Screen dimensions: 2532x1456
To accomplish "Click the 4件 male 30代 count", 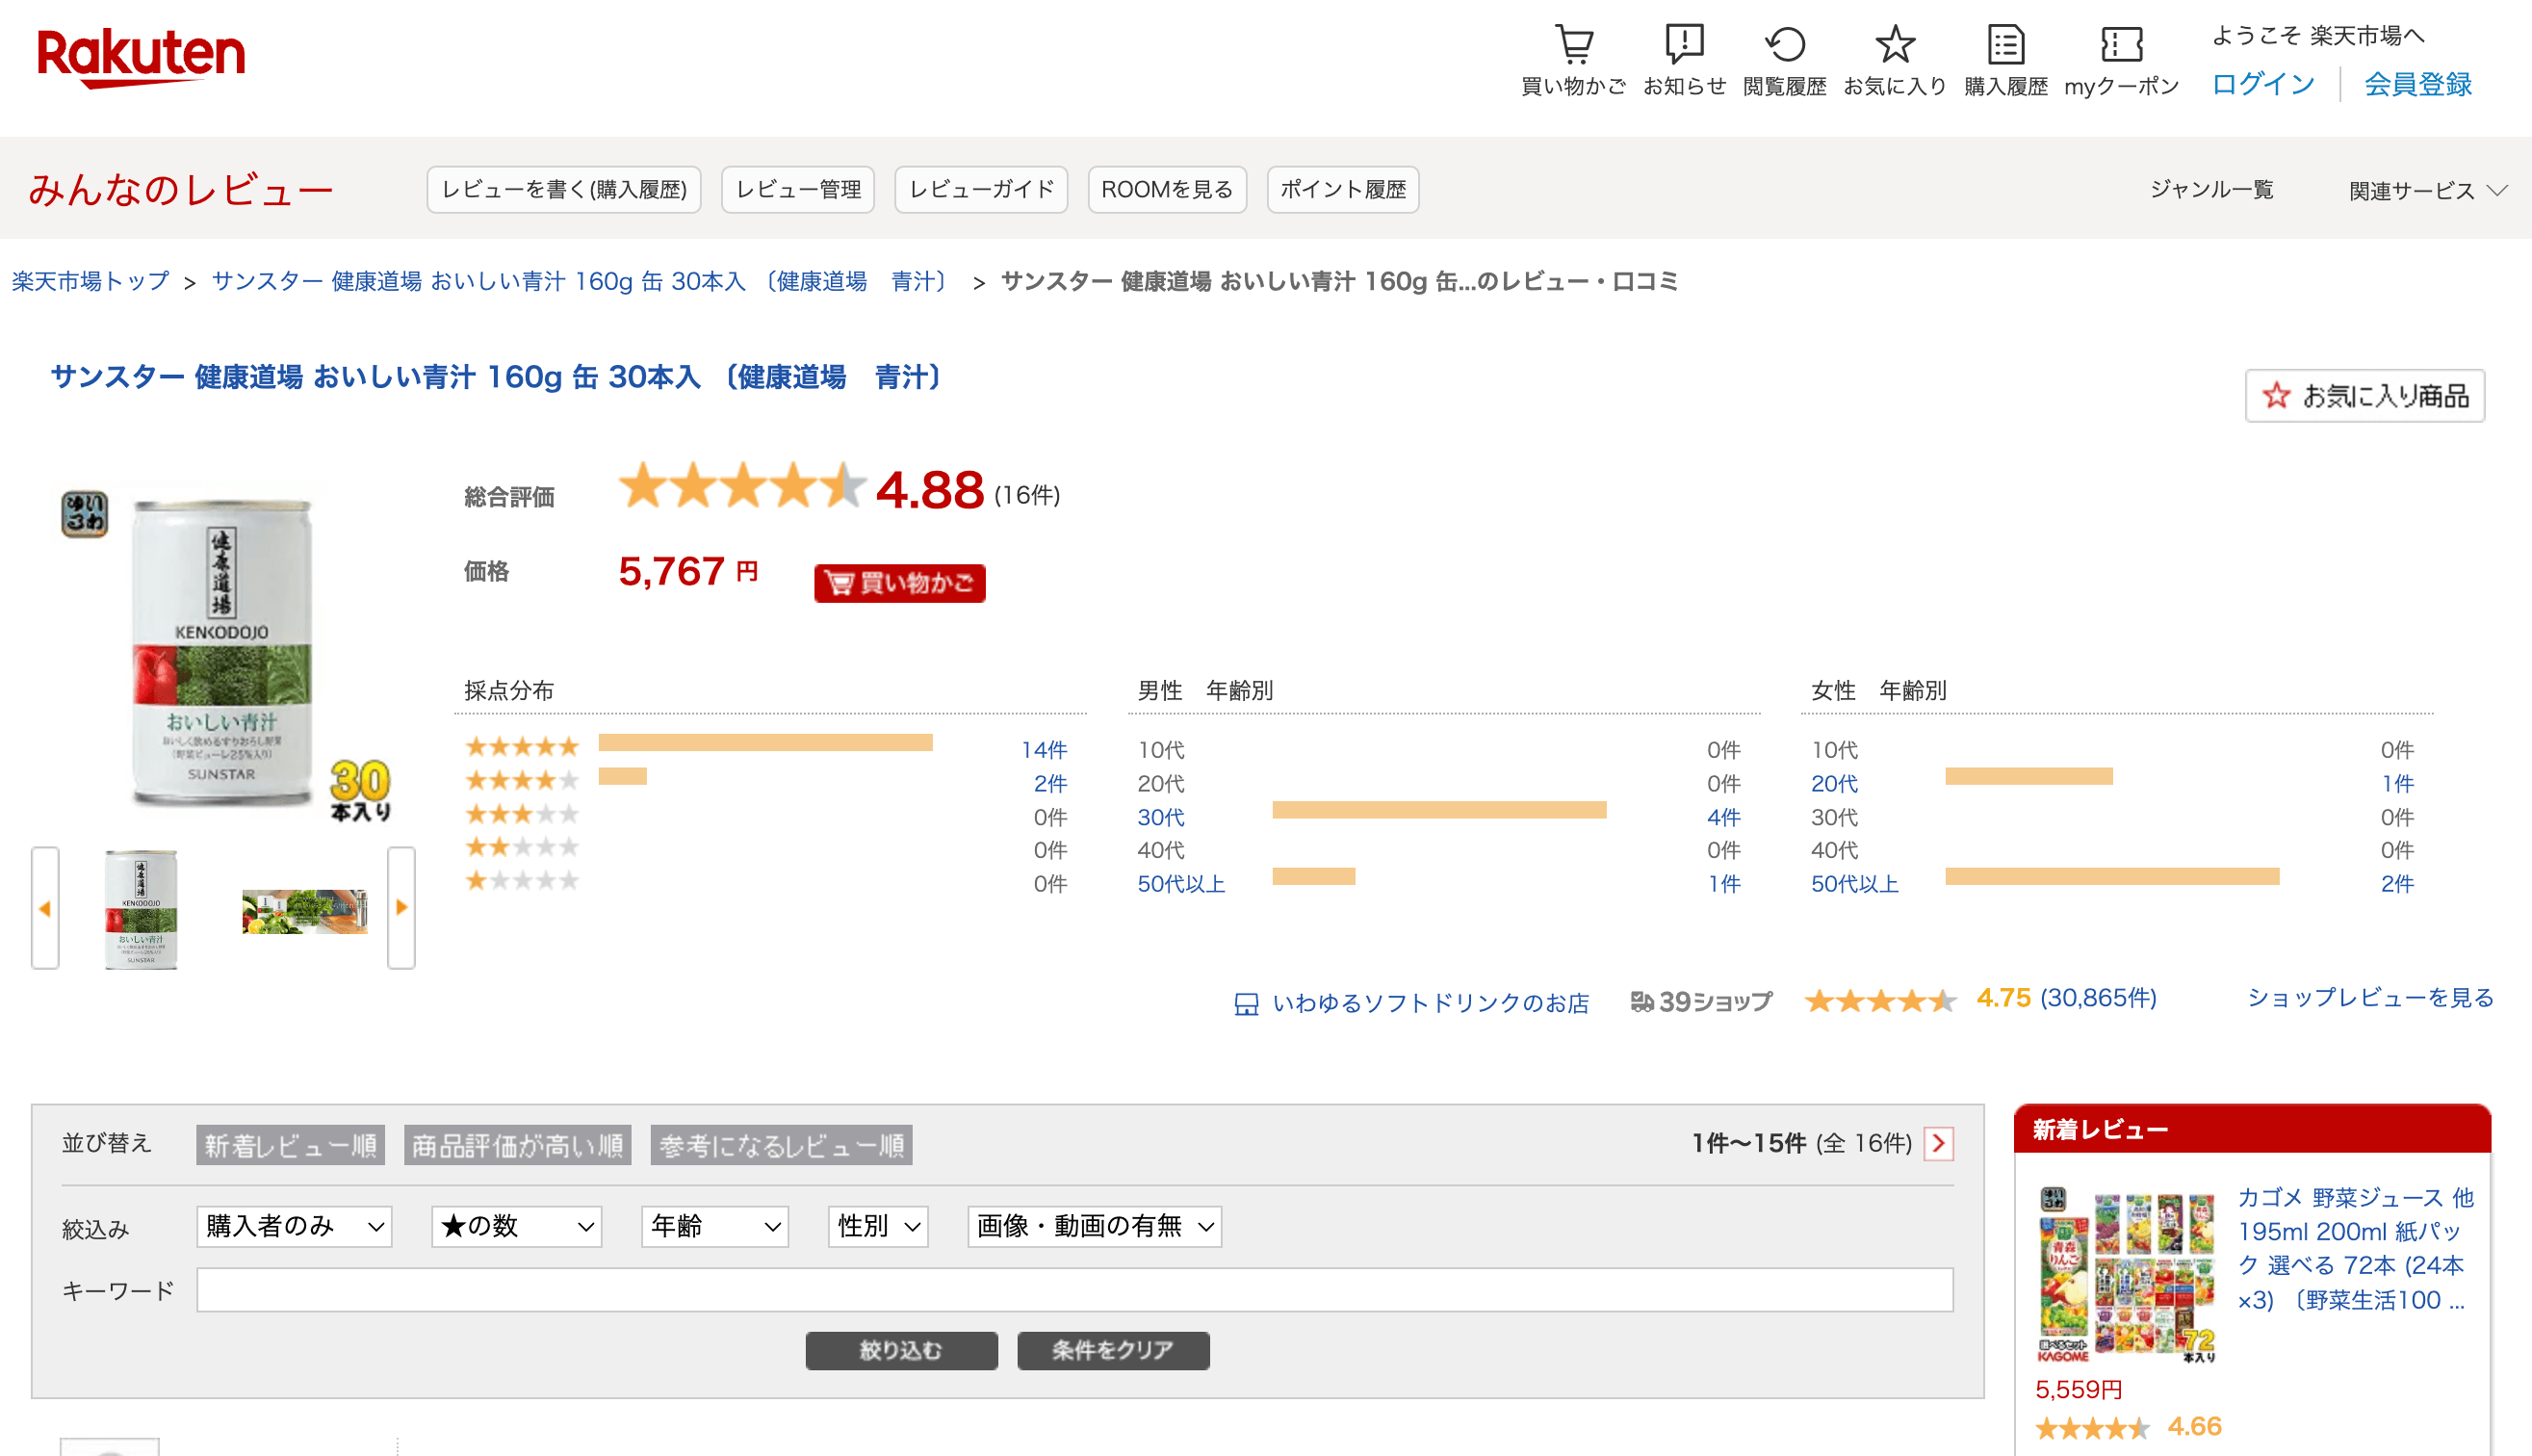I will tap(1723, 817).
